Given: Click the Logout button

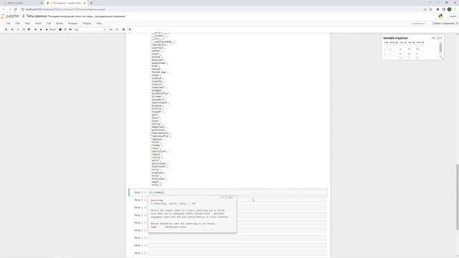Looking at the screenshot, I should [x=453, y=16].
